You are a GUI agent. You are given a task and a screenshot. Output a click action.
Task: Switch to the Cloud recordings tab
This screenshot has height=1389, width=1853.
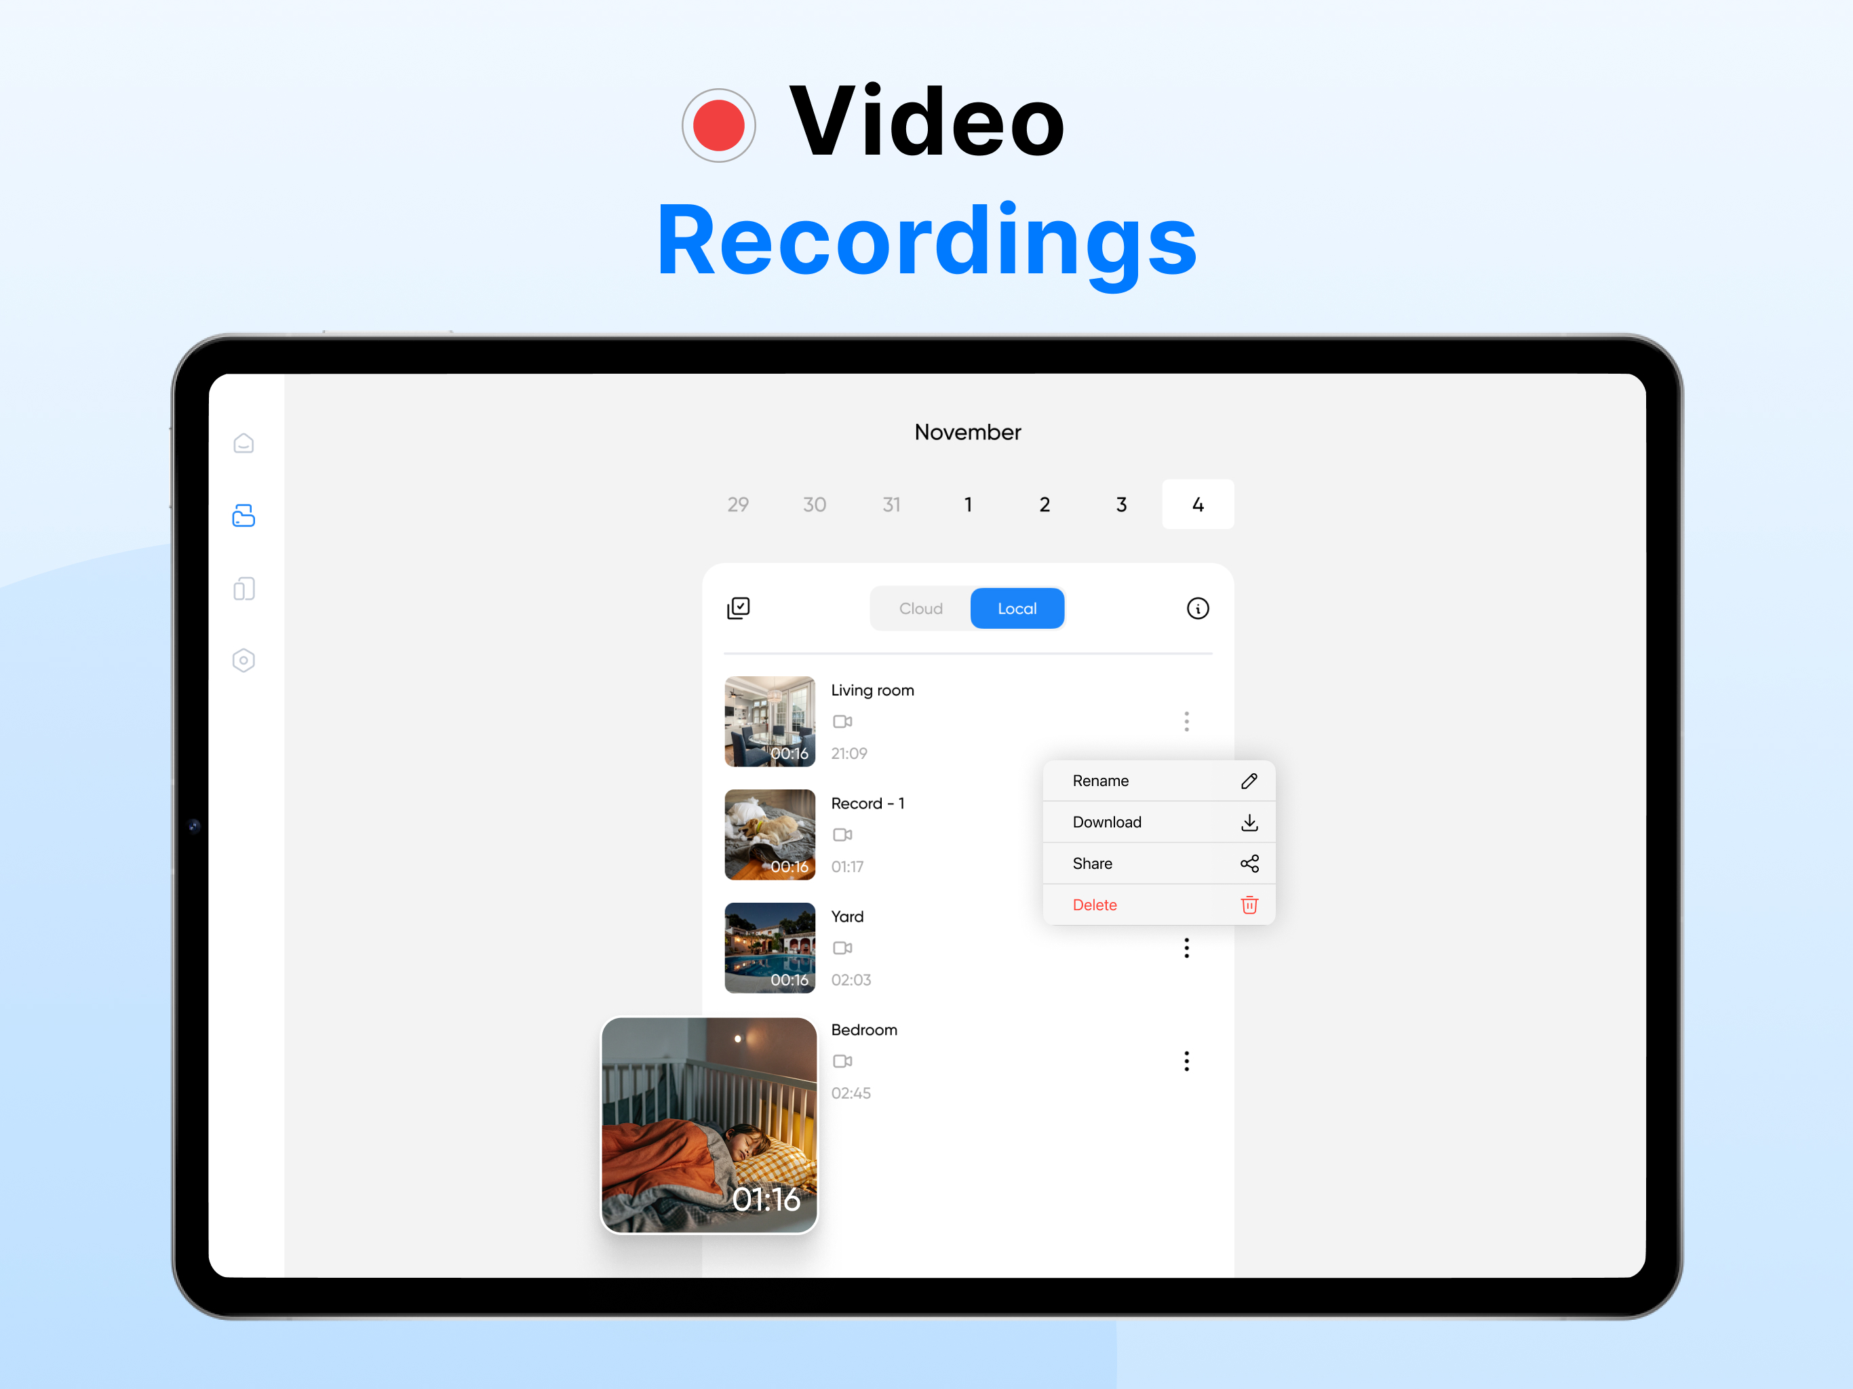tap(920, 608)
